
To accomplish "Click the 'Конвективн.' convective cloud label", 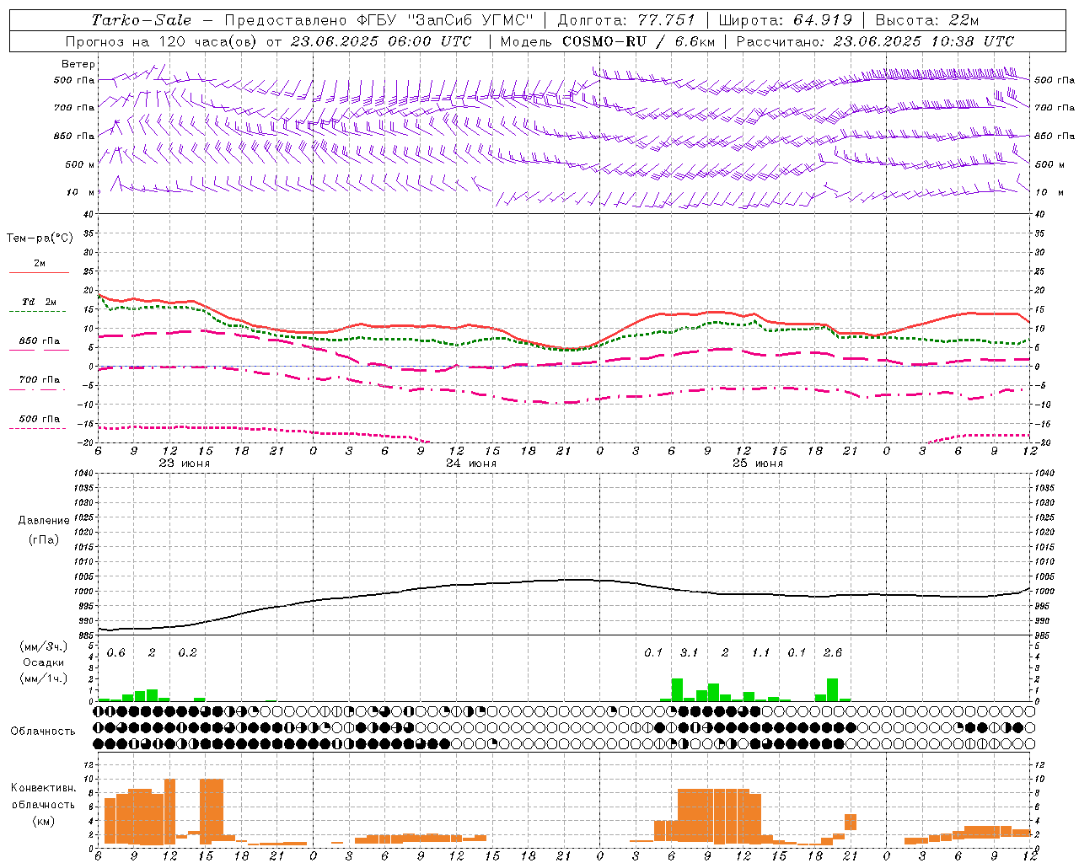I will tap(44, 788).
